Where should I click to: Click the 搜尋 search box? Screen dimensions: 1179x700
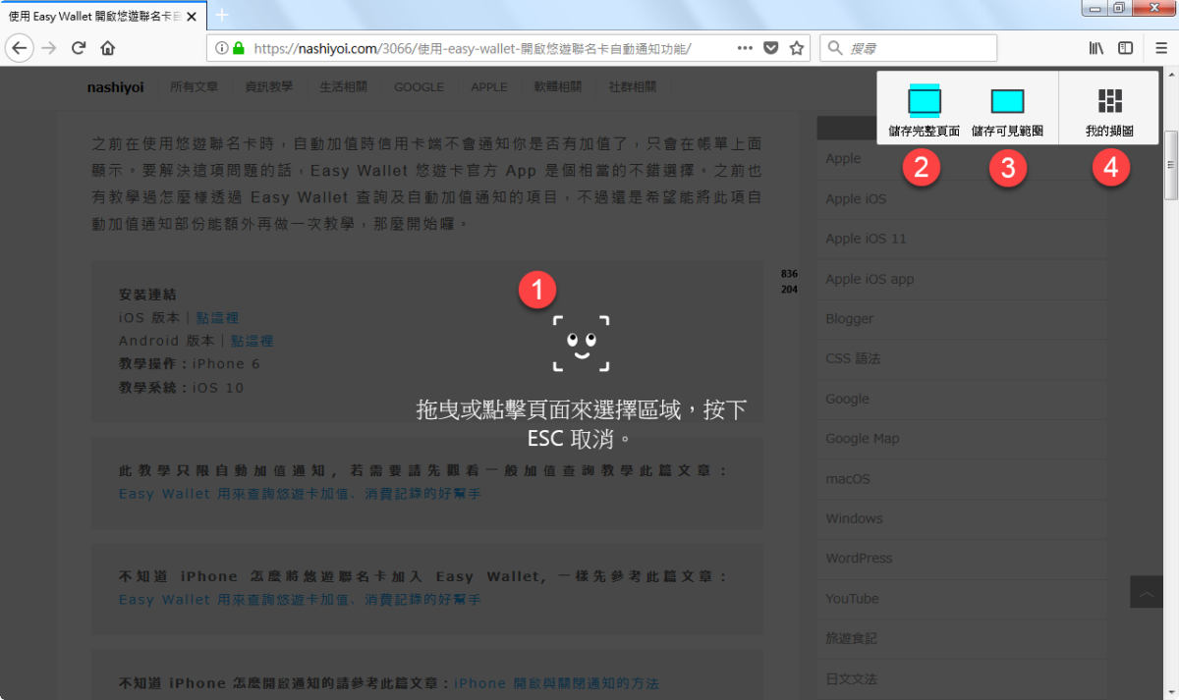909,47
